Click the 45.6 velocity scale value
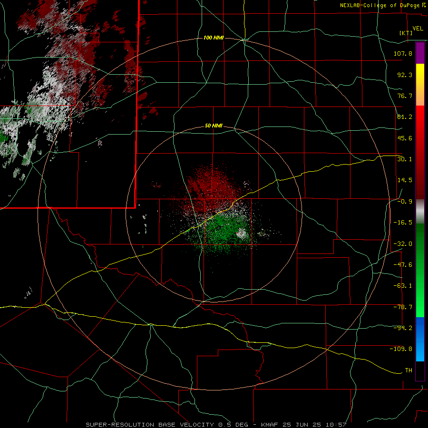This screenshot has width=428, height=428. [x=405, y=138]
